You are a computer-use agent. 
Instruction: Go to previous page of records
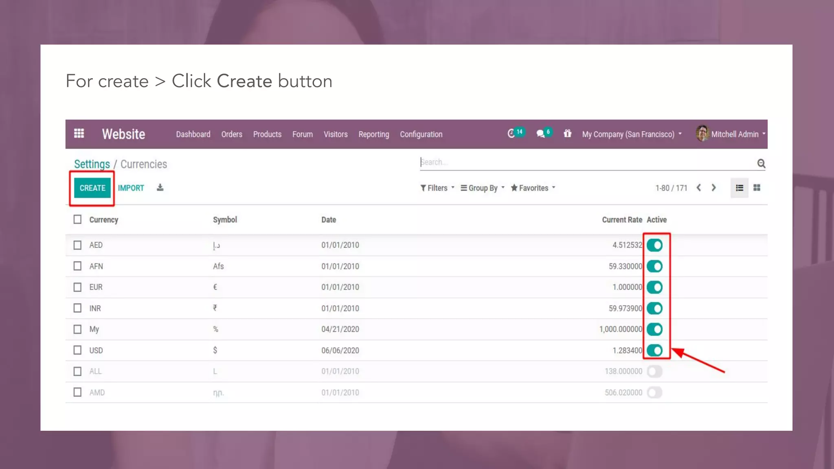click(699, 188)
